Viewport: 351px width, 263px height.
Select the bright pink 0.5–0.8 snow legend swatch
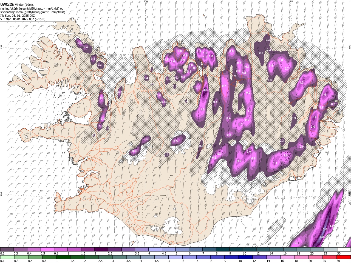click(x=47, y=250)
